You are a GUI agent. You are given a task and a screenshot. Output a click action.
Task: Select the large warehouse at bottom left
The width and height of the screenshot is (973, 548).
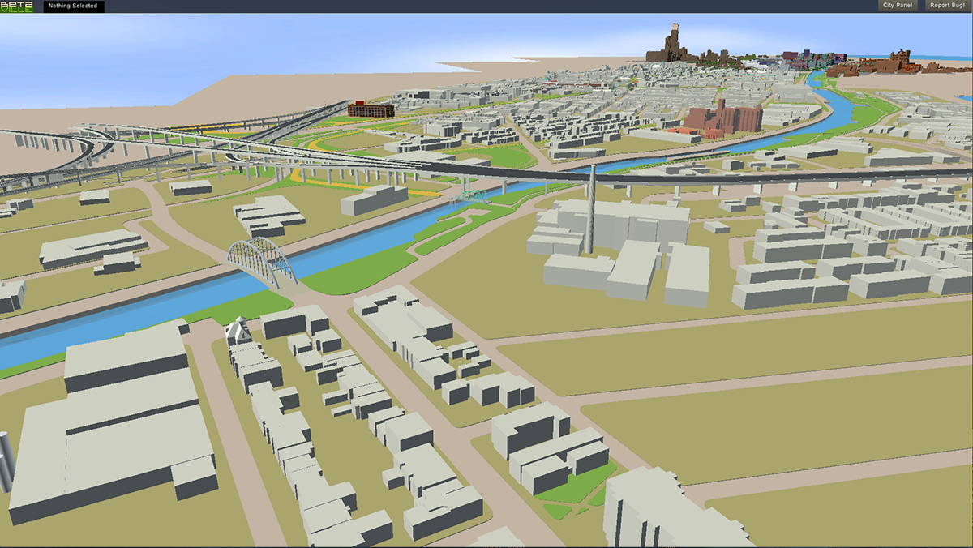[114, 430]
